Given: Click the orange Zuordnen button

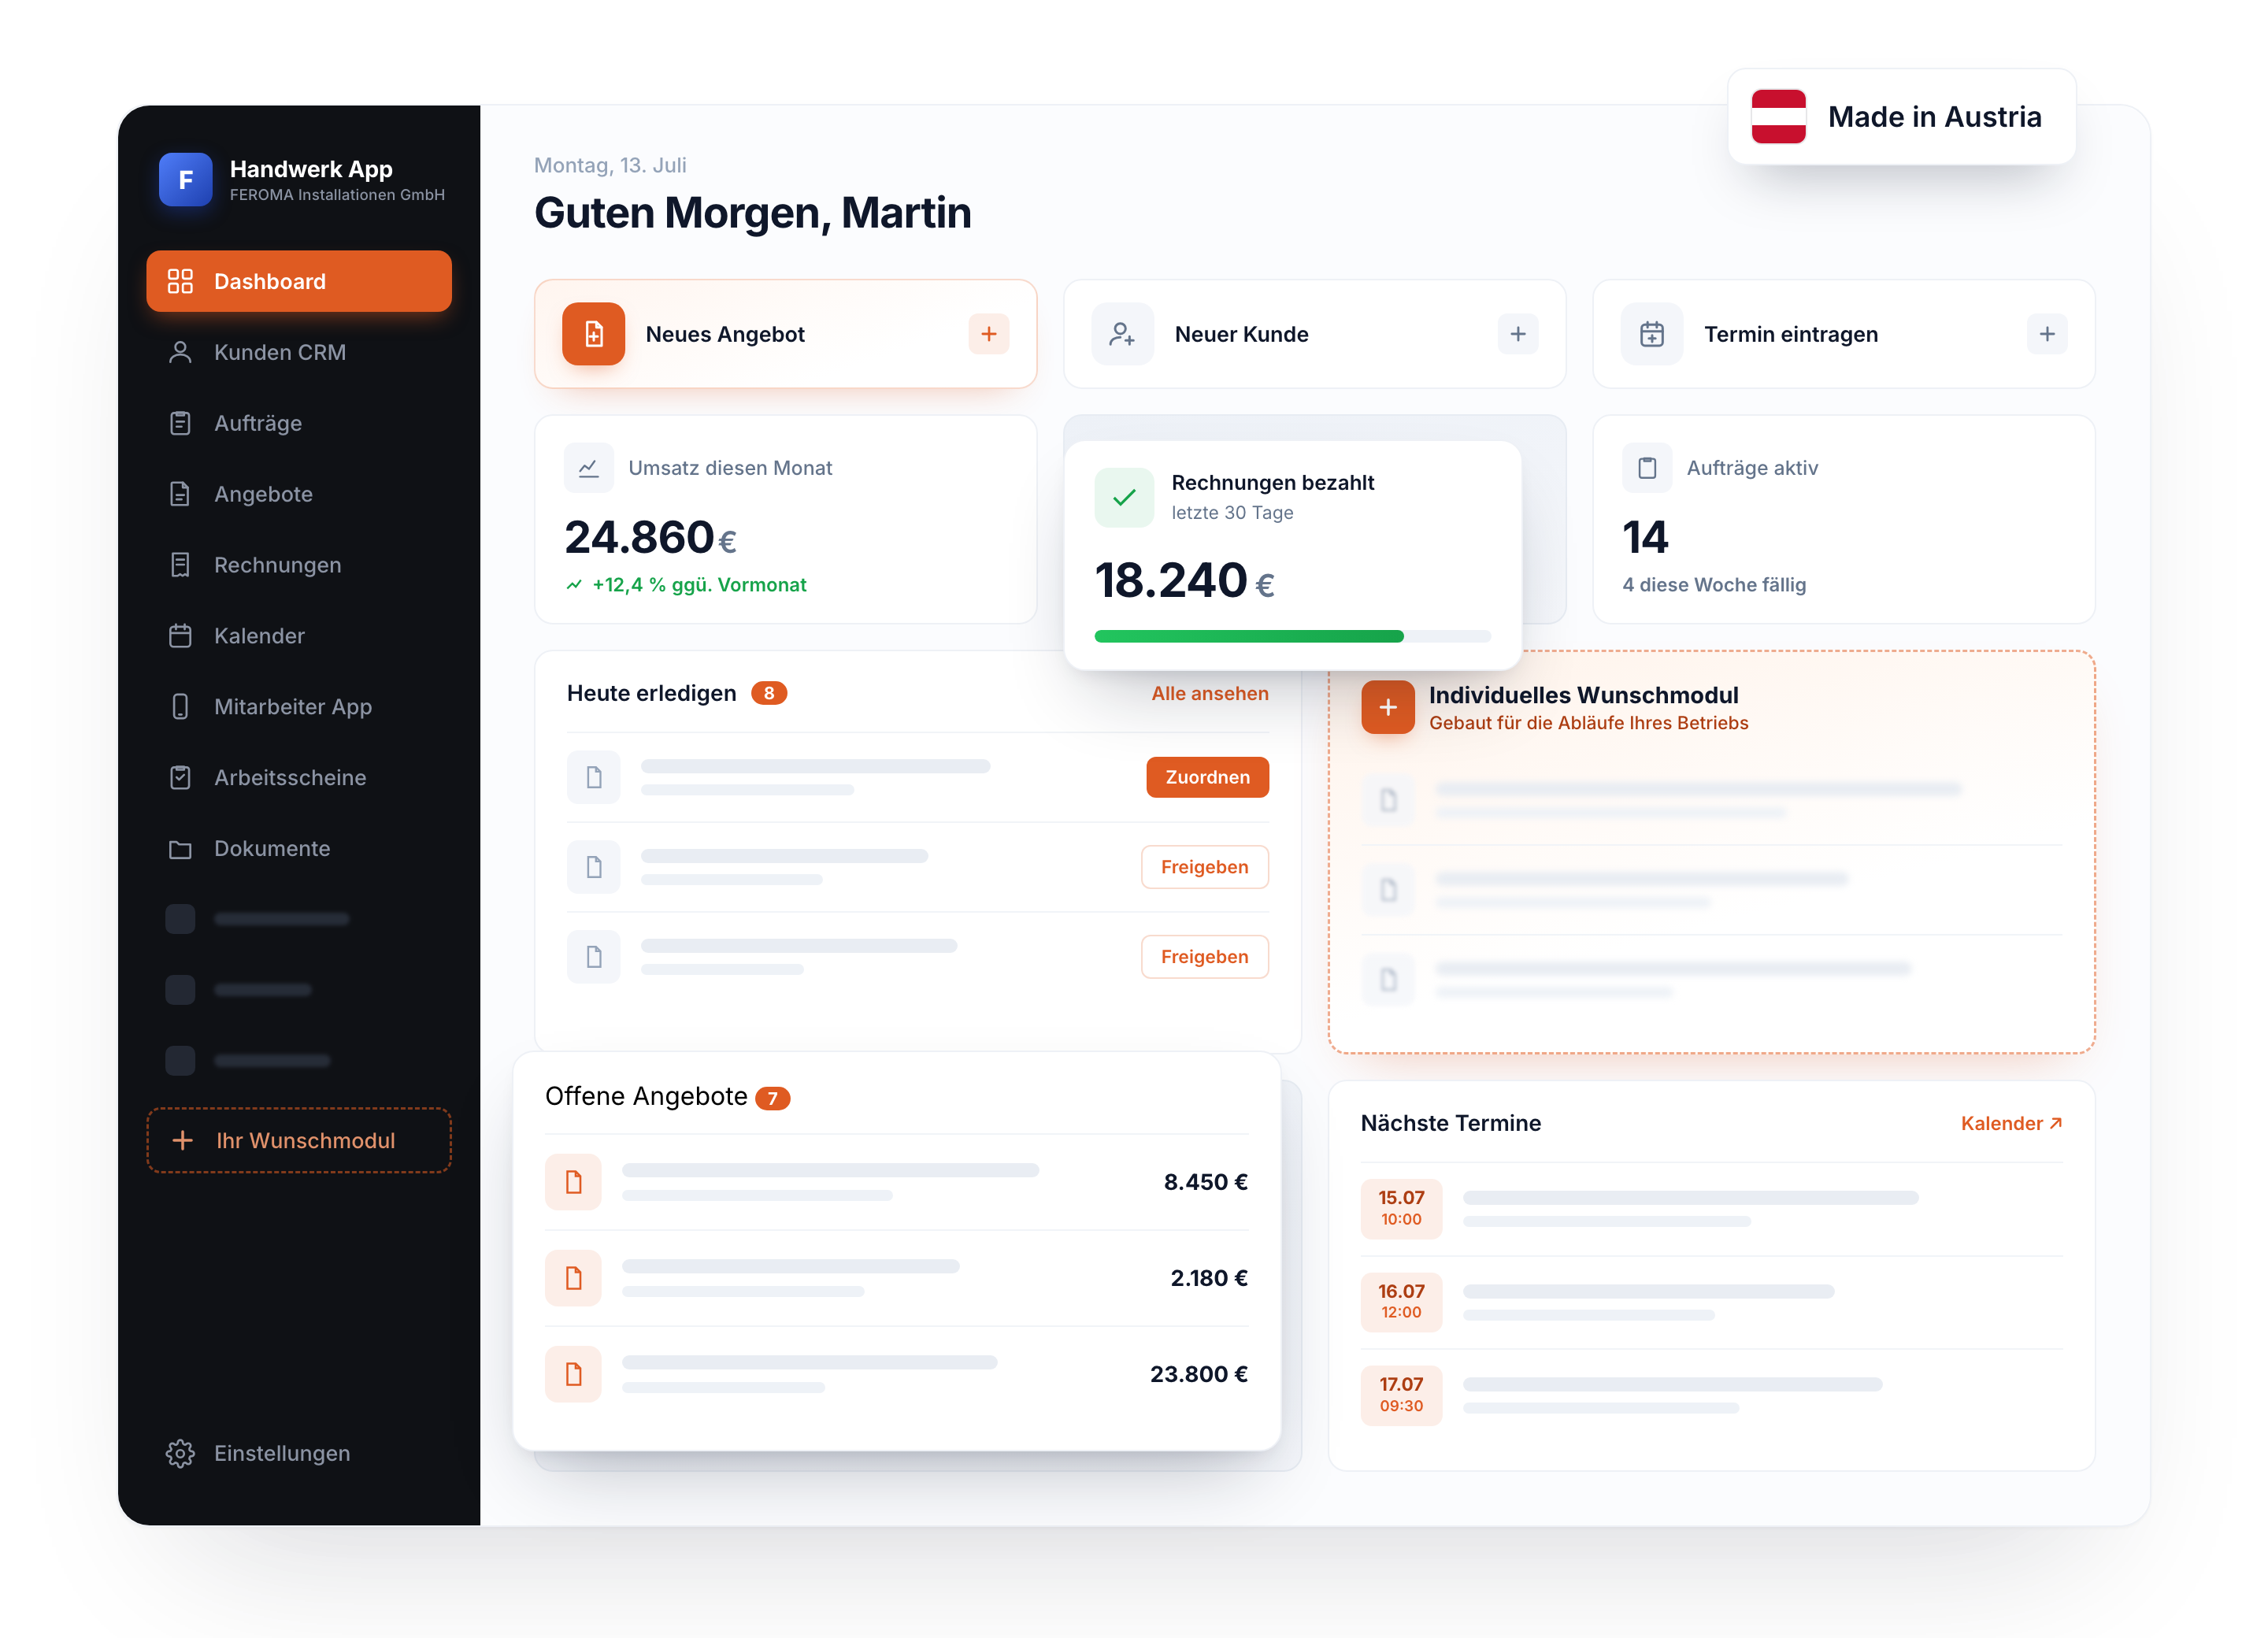Looking at the screenshot, I should tap(1207, 777).
